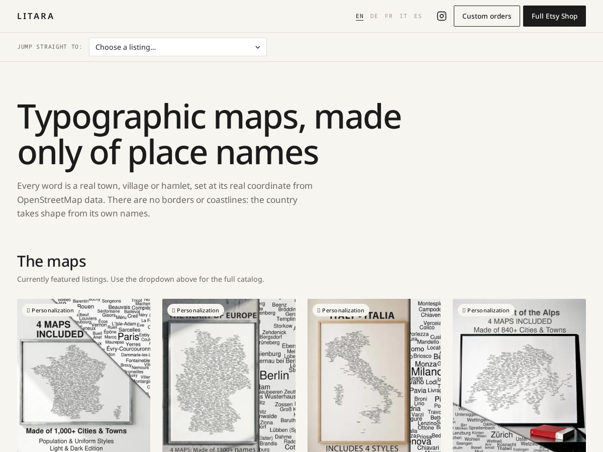The image size is (603, 452).
Task: Open the Instagram icon link
Action: pos(442,16)
